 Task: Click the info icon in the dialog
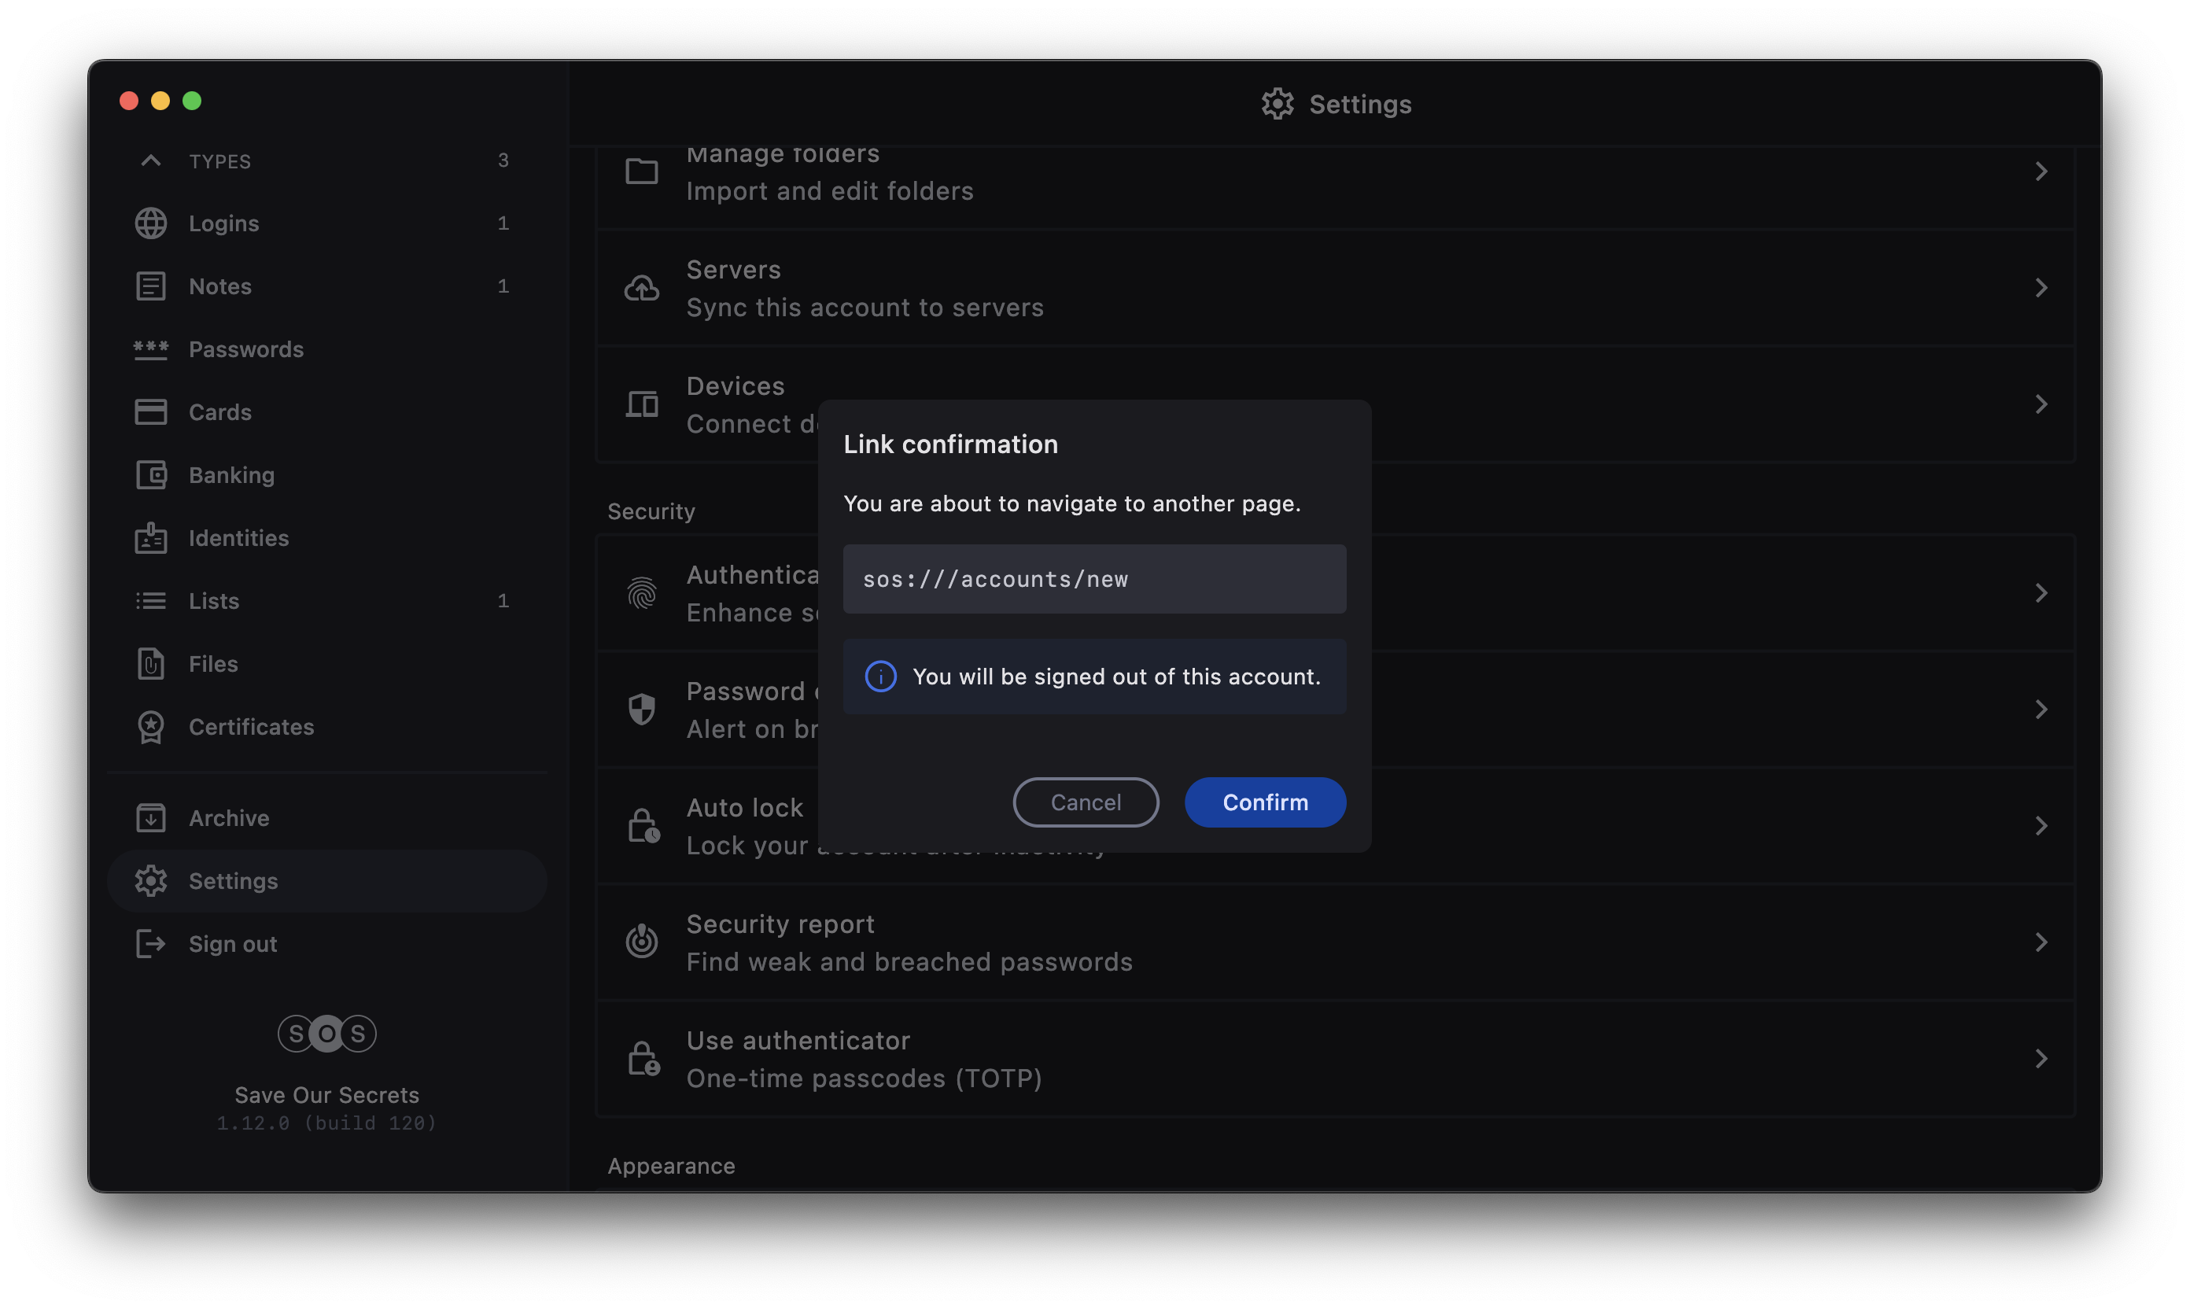click(x=880, y=677)
